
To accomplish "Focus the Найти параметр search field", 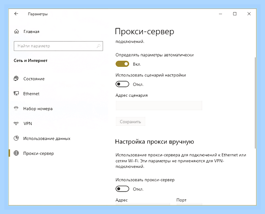I will pyautogui.click(x=58, y=46).
